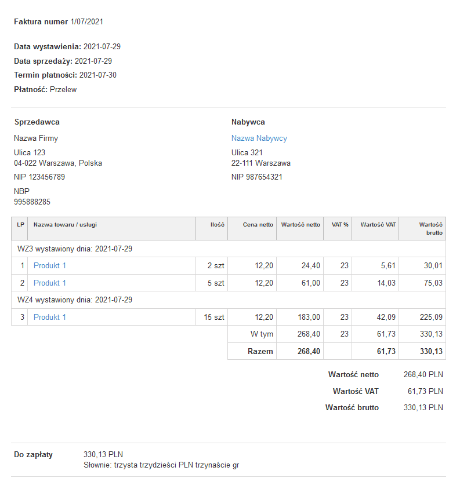460x500 pixels.
Task: Click the WZ3 wystawiony dnia group row
Action: [x=229, y=249]
